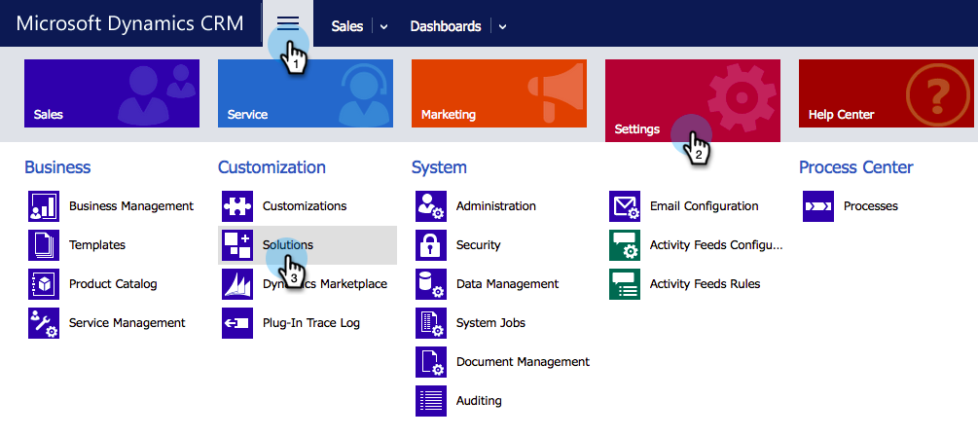Screen dimensions: 978x437
Task: Click the System Jobs icon
Action: (x=431, y=323)
